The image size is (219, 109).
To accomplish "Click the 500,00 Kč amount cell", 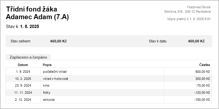I will [x=203, y=72].
